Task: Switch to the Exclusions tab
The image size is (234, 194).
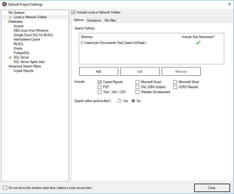Action: (94, 20)
